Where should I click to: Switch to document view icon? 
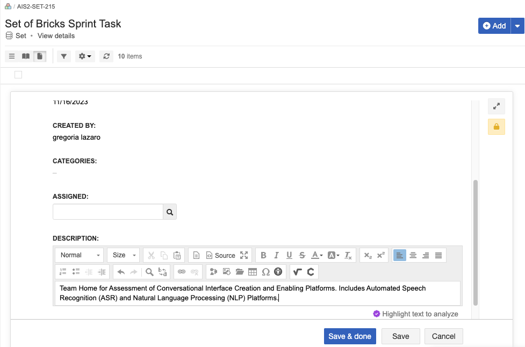click(40, 56)
